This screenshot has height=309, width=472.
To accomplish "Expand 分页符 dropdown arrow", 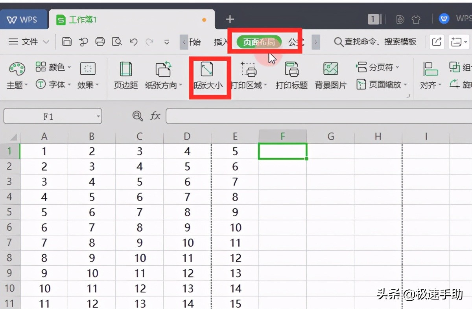I will point(397,68).
